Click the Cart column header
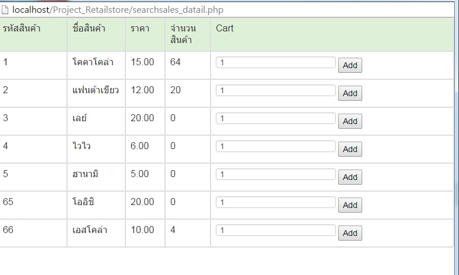 225,28
